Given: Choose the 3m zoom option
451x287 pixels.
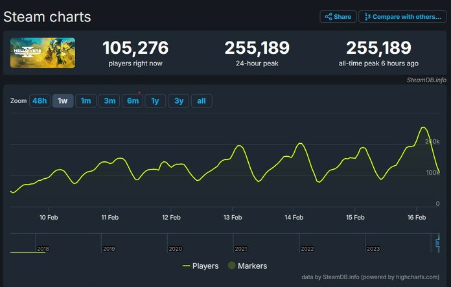Looking at the screenshot, I should tap(110, 101).
